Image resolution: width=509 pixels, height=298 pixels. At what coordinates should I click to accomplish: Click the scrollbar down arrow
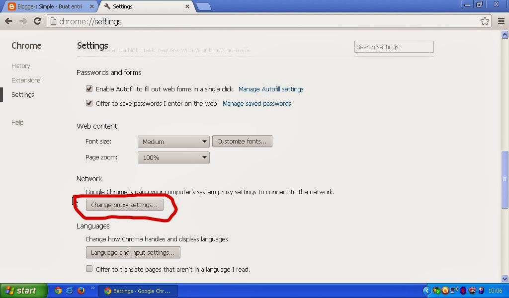505,279
